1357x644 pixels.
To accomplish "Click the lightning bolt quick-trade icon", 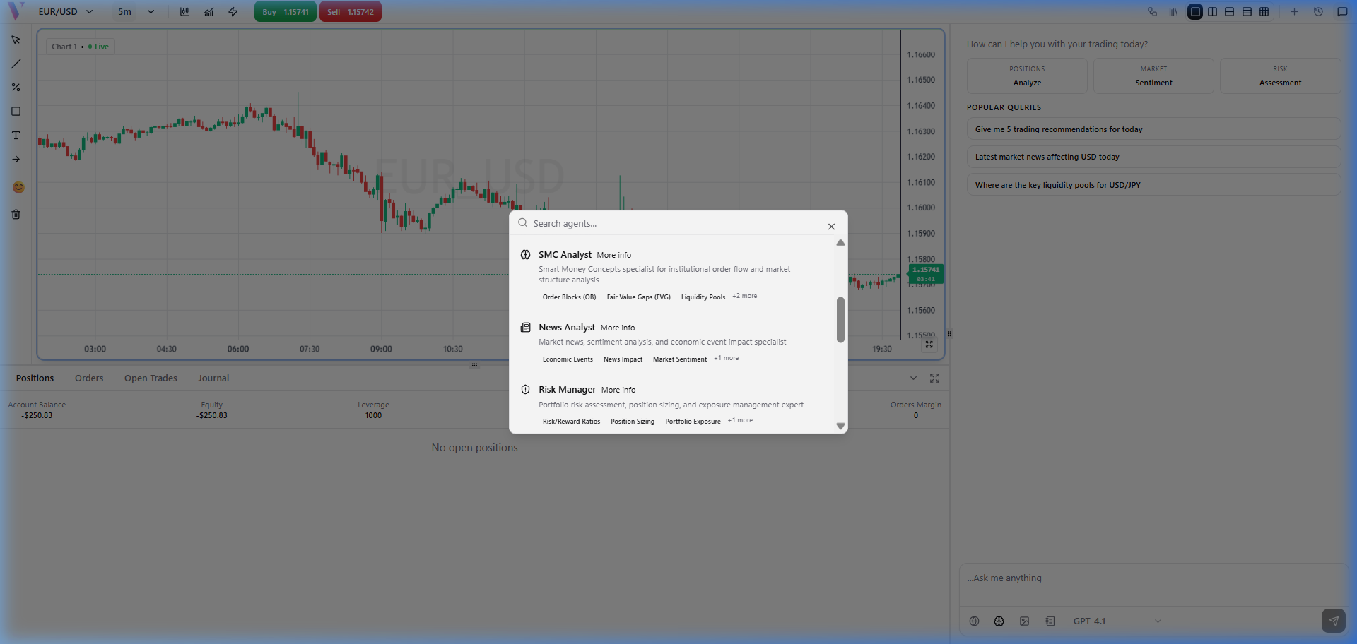I will point(233,12).
